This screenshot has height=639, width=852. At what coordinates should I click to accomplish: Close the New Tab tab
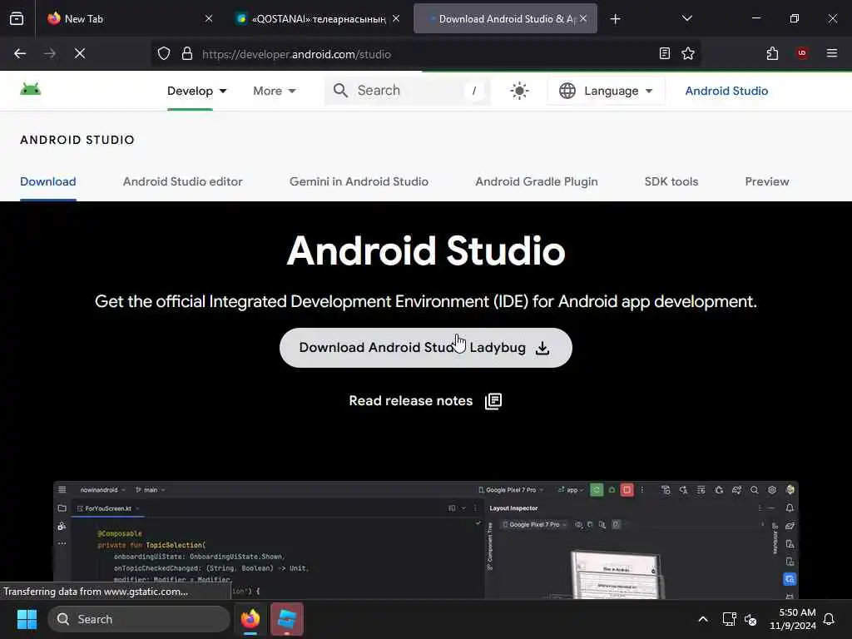click(x=209, y=18)
